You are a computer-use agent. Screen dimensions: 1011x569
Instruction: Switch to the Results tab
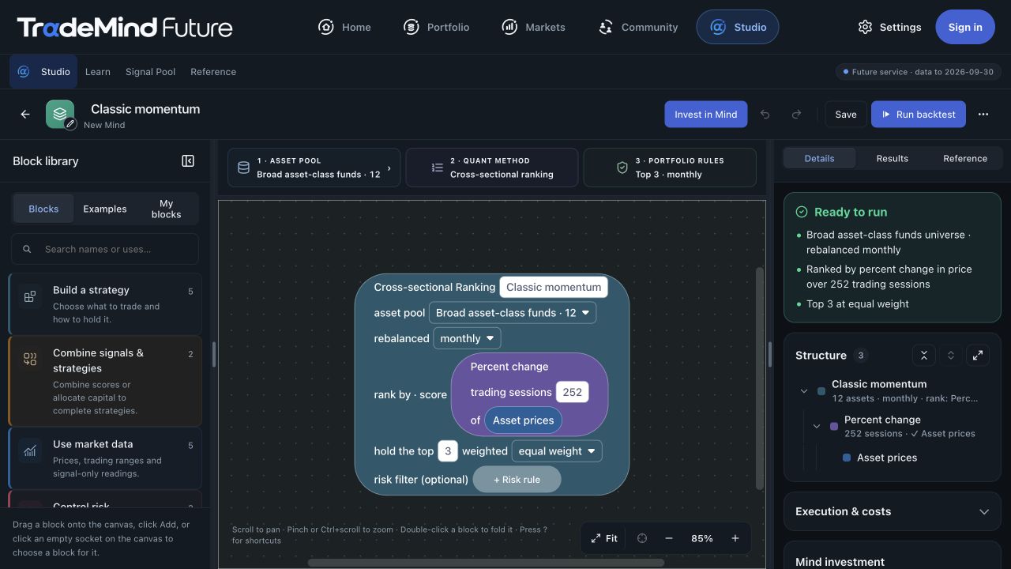(x=893, y=158)
